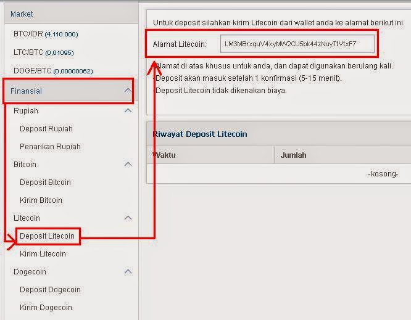Screen dimensions: 411x320
Task: Select the Bitcoin submenu label
Action: coord(25,165)
